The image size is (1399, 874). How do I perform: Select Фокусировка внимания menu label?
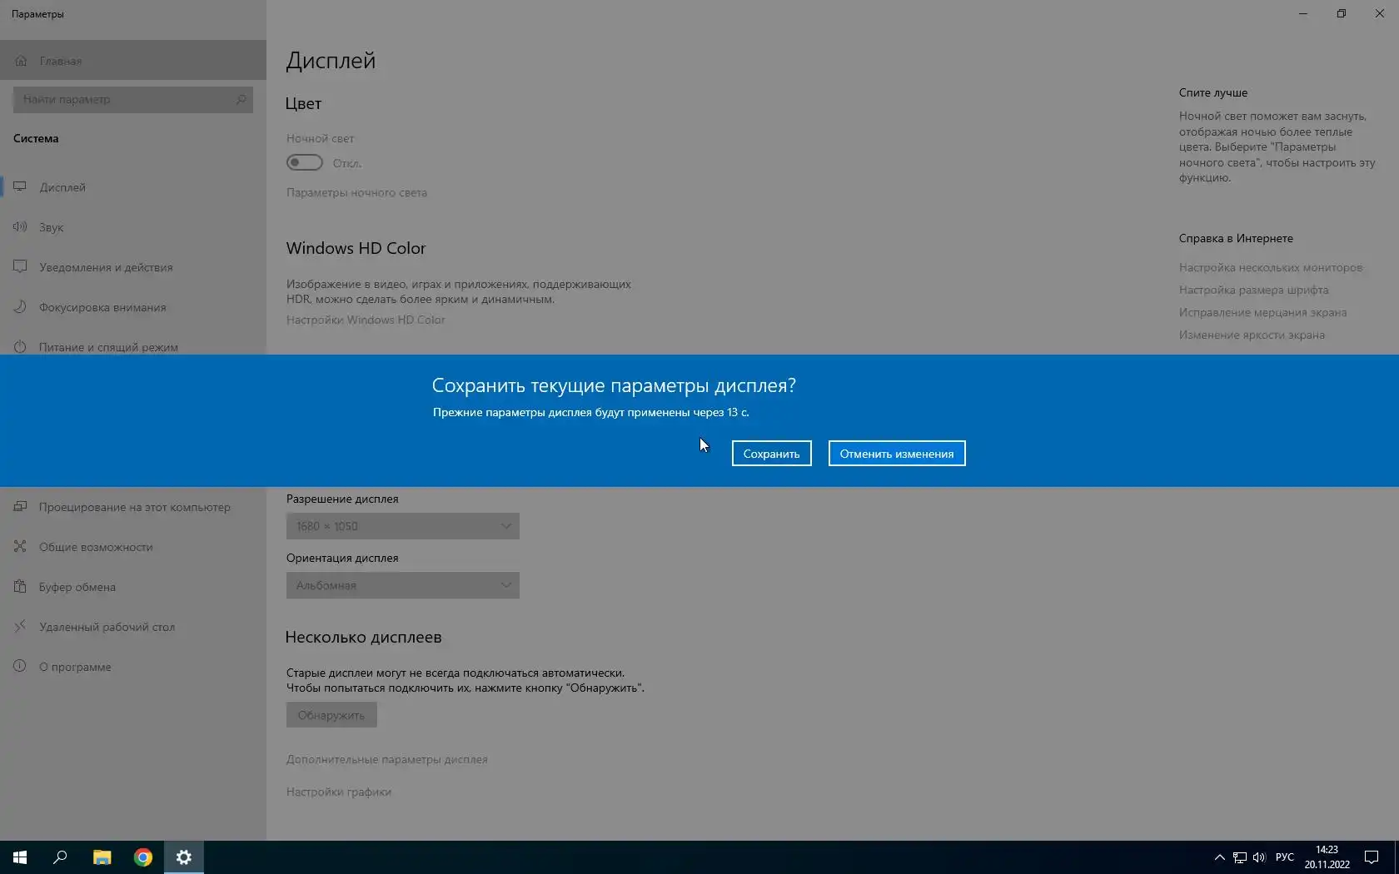[102, 307]
